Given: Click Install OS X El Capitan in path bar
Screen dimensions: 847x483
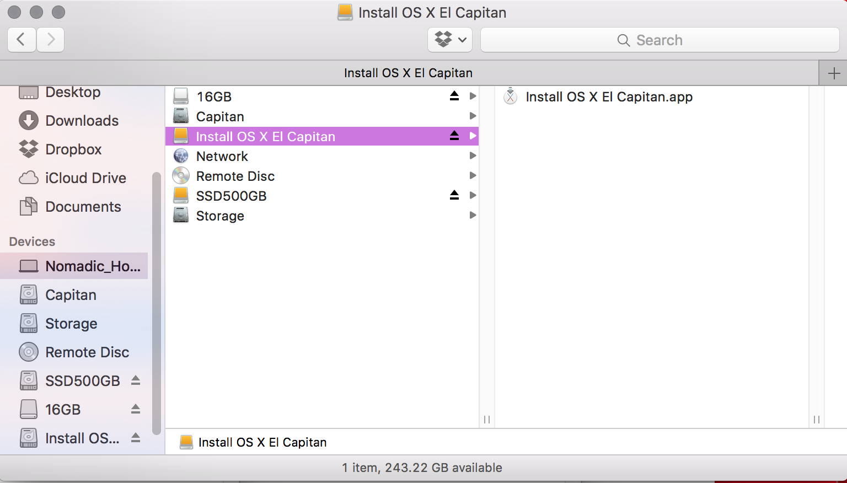Looking at the screenshot, I should point(254,442).
